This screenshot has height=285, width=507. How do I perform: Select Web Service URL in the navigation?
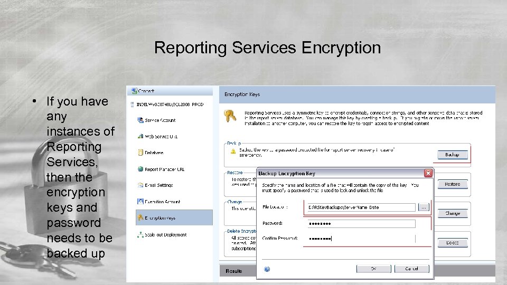[161, 136]
